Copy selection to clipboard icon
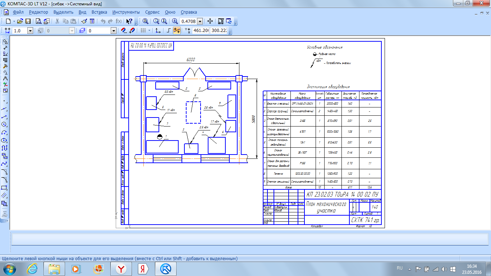The width and height of the screenshot is (491, 276). 65,21
